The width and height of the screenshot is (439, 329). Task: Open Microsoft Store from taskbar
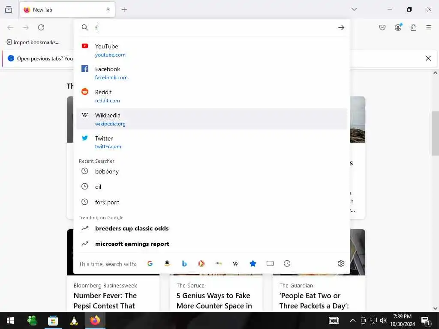pyautogui.click(x=53, y=320)
